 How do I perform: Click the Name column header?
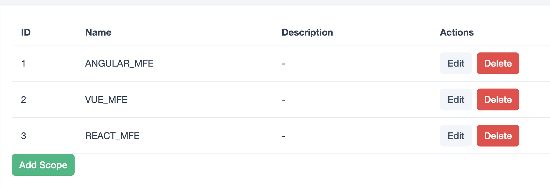(98, 32)
